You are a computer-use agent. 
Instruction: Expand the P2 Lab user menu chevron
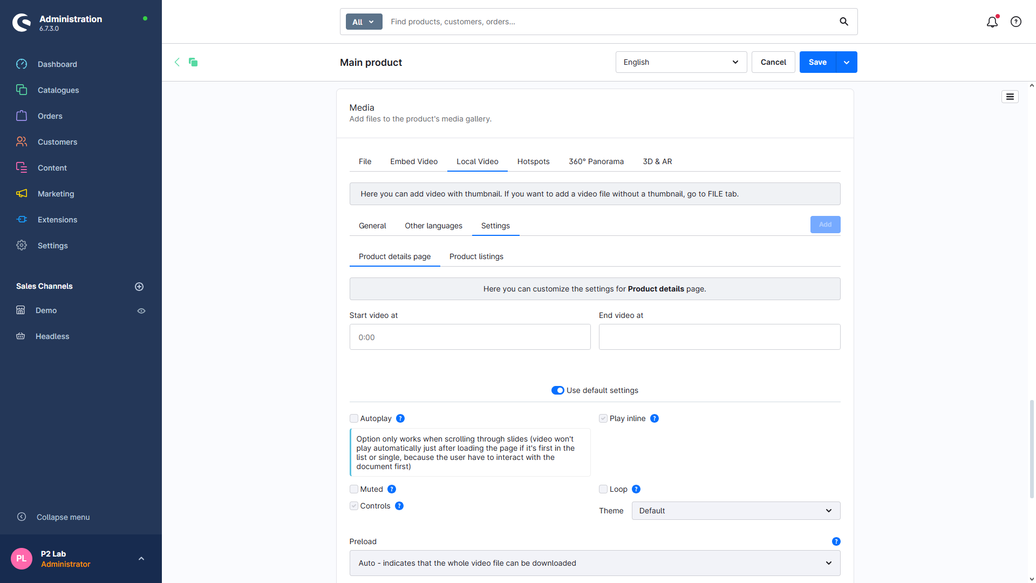click(x=141, y=559)
